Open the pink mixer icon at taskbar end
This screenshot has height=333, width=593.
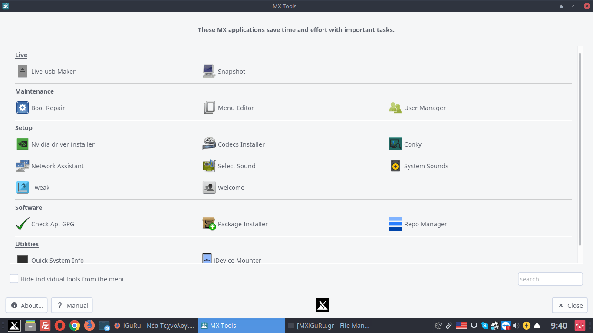pos(580,326)
